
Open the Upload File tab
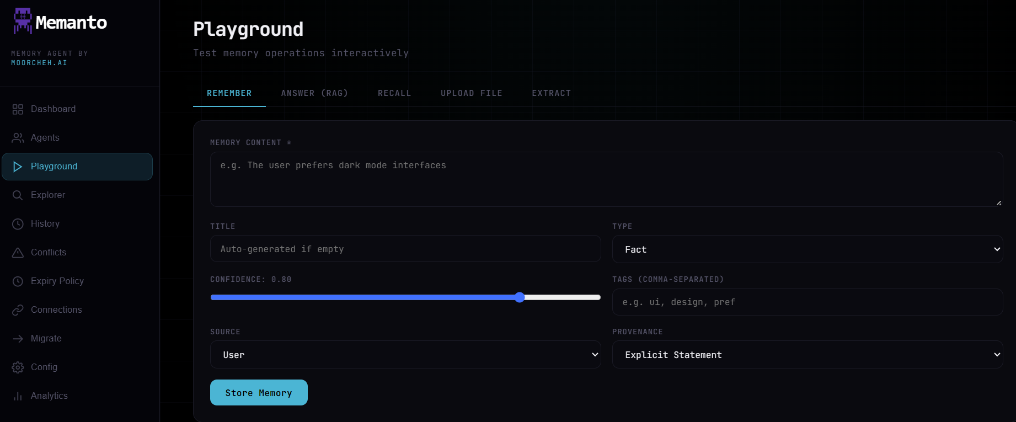pos(472,93)
